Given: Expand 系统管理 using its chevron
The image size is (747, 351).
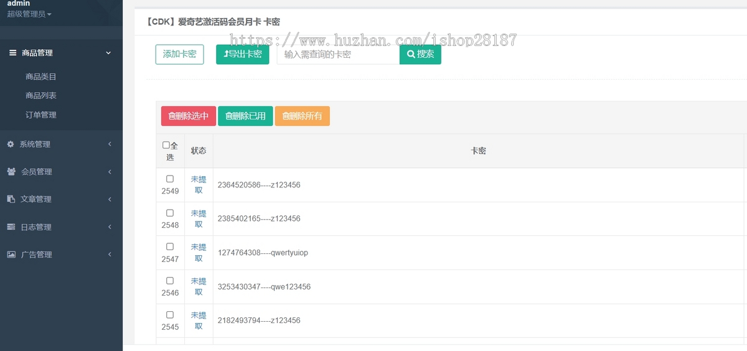Looking at the screenshot, I should (x=110, y=144).
